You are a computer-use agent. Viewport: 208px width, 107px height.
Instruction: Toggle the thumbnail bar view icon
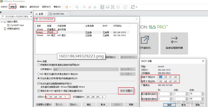tap(107, 7)
